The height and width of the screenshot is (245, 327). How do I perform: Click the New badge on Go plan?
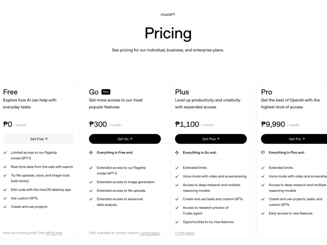(x=106, y=92)
